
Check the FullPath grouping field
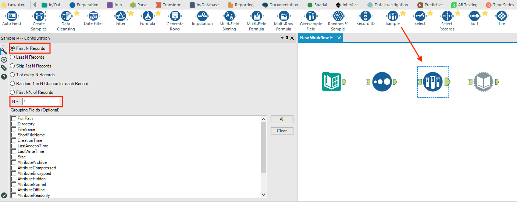[14, 119]
